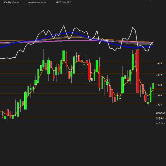
Task: Click the 'in 5 Days' caption text
Action: [160, 123]
